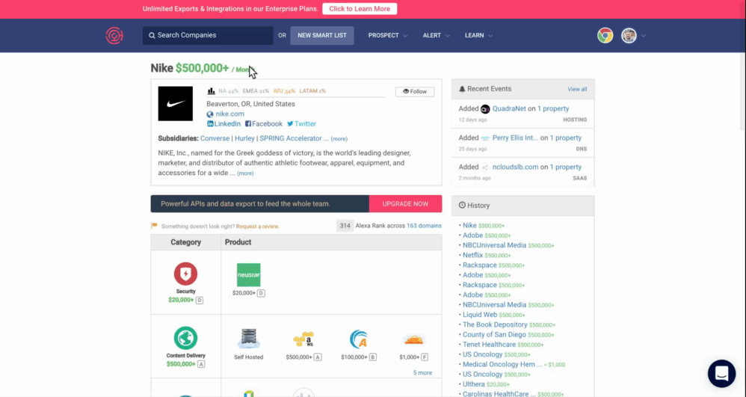Image resolution: width=746 pixels, height=397 pixels.
Task: Click QuadraNet's 1 property link
Action: [x=553, y=109]
